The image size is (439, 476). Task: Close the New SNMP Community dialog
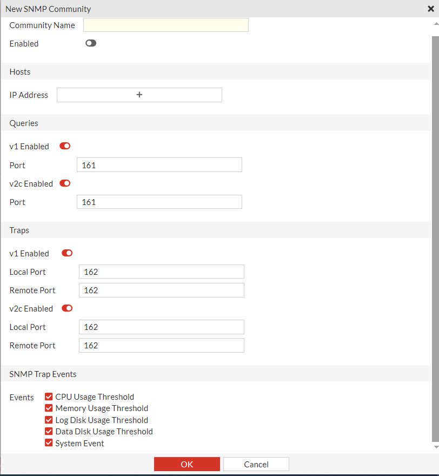click(x=430, y=9)
